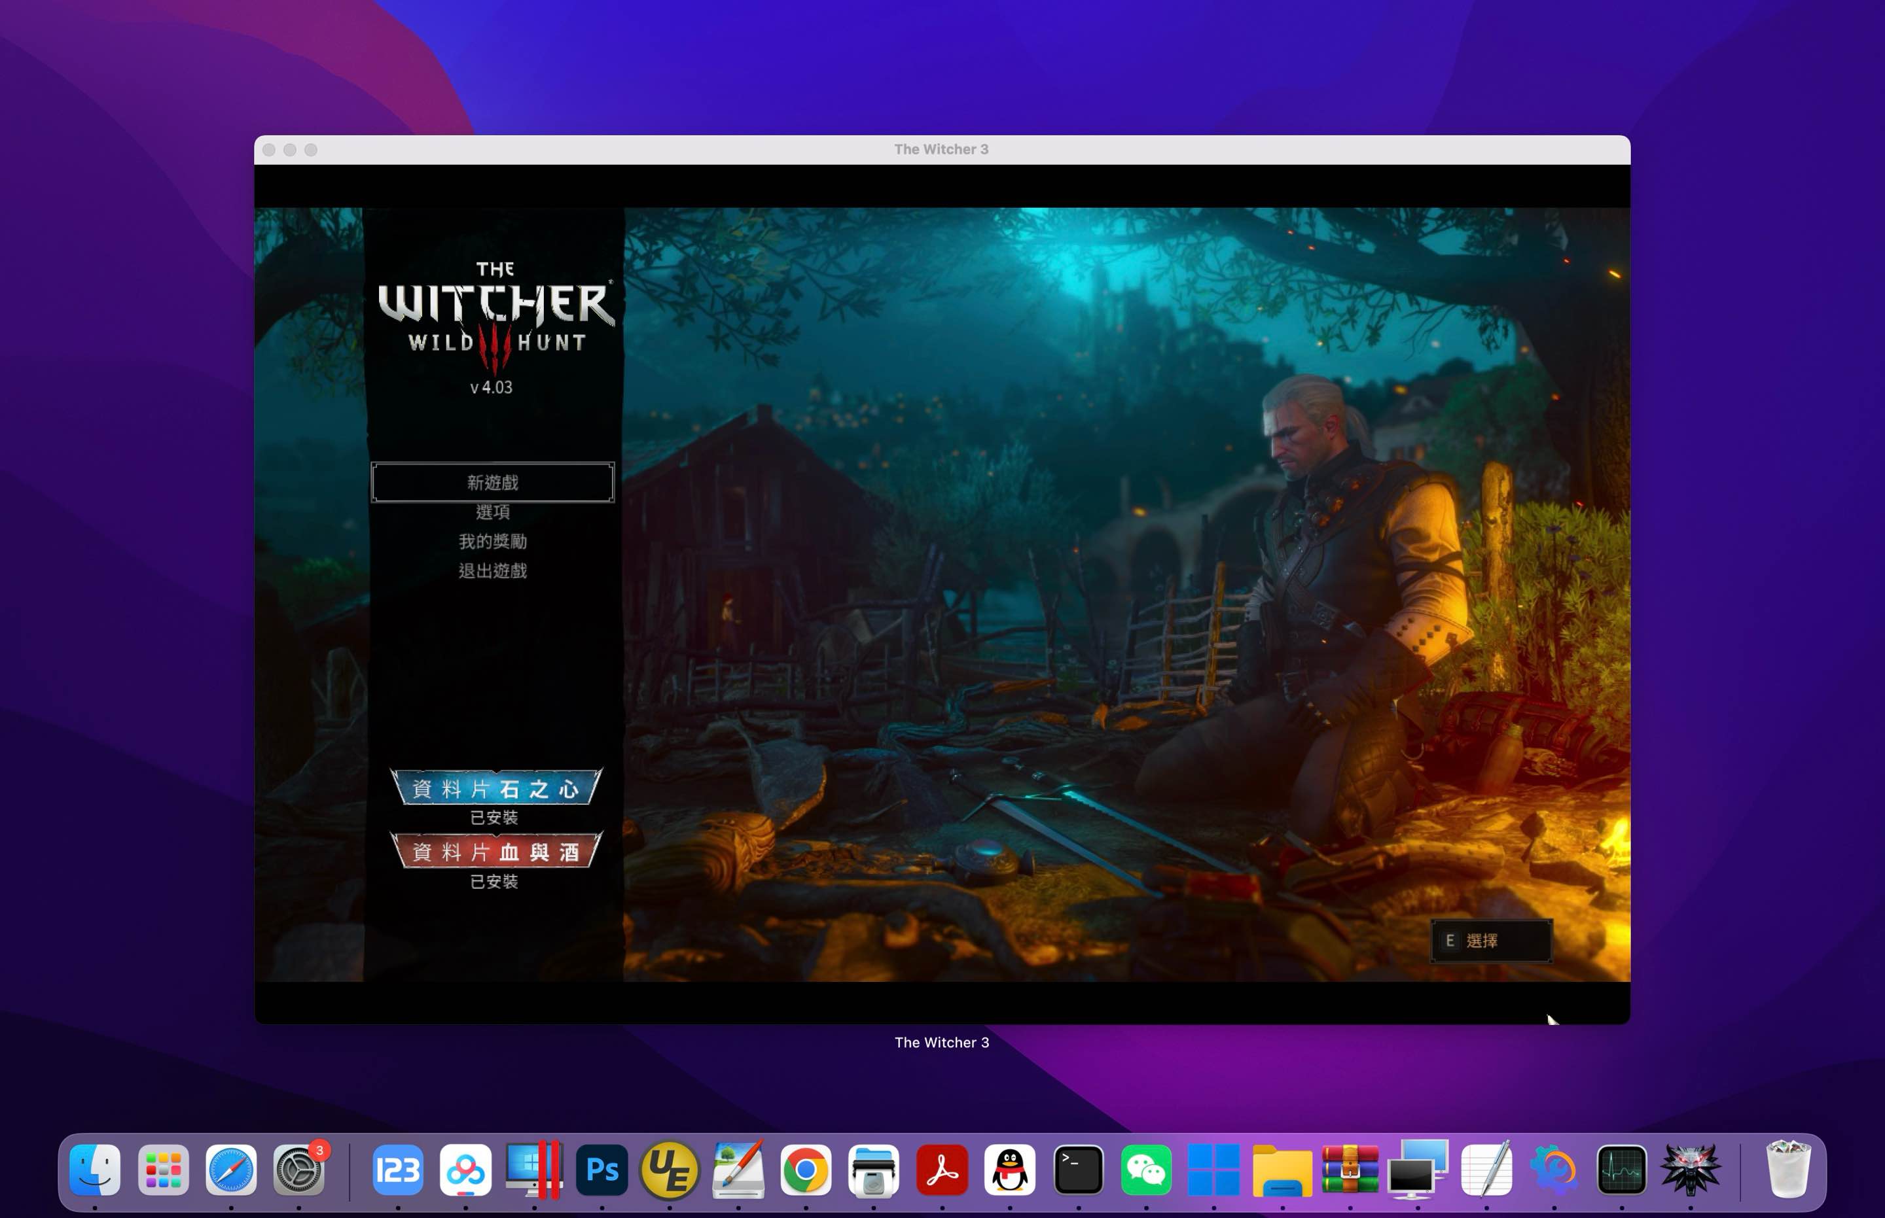The width and height of the screenshot is (1885, 1218).
Task: Click 已安裝 under the 石之心 banner
Action: click(x=494, y=817)
